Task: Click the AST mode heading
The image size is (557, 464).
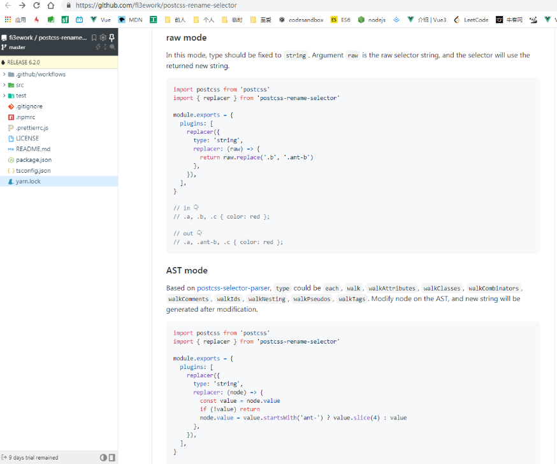Action: coord(187,270)
